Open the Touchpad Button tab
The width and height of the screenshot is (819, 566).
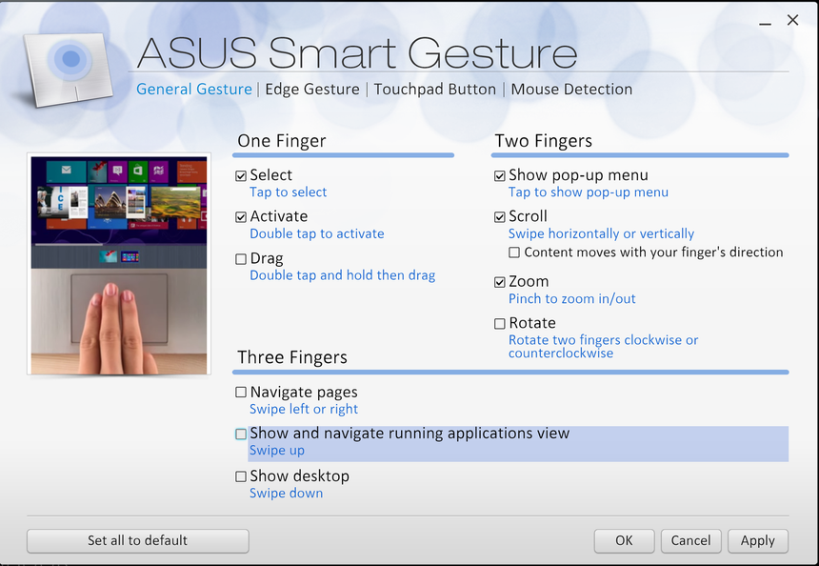pyautogui.click(x=435, y=89)
